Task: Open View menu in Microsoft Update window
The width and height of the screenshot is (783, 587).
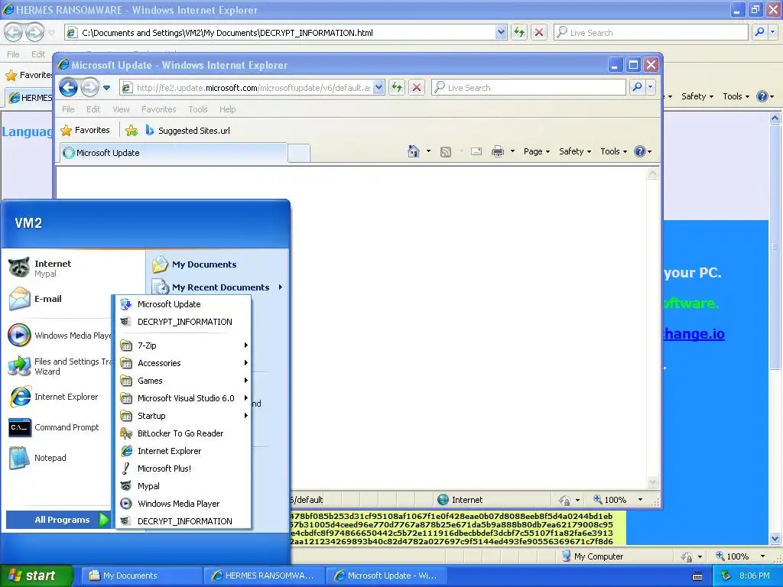Action: pos(121,109)
